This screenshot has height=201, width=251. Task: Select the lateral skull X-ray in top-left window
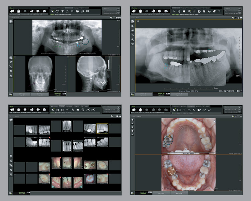[94, 74]
